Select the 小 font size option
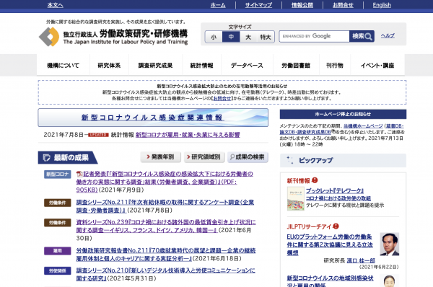The height and width of the screenshot is (287, 433). pos(214,37)
